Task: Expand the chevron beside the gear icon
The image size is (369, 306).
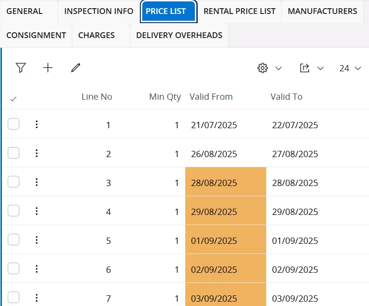Action: coord(278,68)
